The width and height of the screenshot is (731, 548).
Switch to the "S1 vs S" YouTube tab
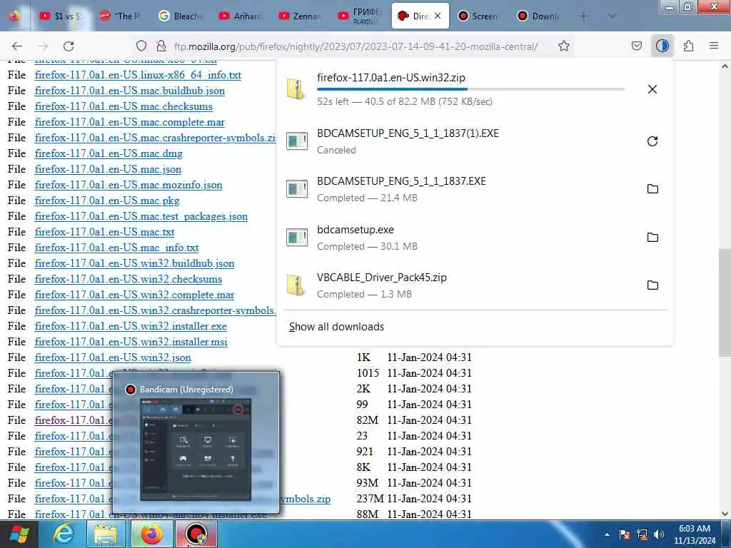[61, 16]
